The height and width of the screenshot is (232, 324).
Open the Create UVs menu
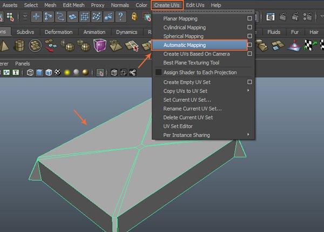click(167, 5)
